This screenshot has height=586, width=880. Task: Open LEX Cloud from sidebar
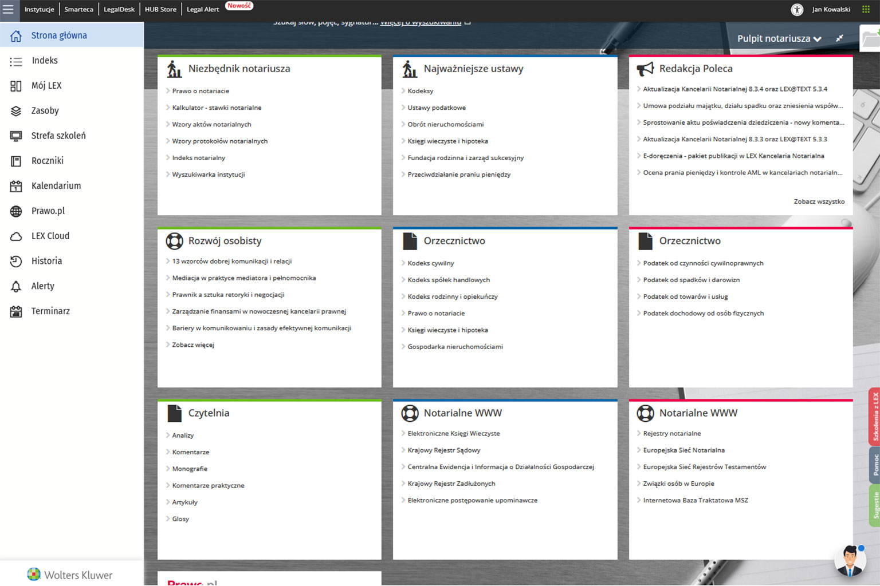pos(50,236)
